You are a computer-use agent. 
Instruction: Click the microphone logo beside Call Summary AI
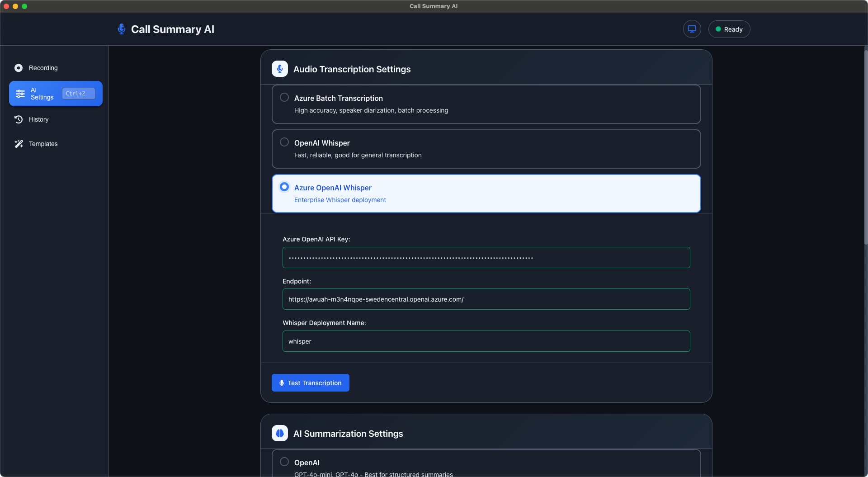121,29
